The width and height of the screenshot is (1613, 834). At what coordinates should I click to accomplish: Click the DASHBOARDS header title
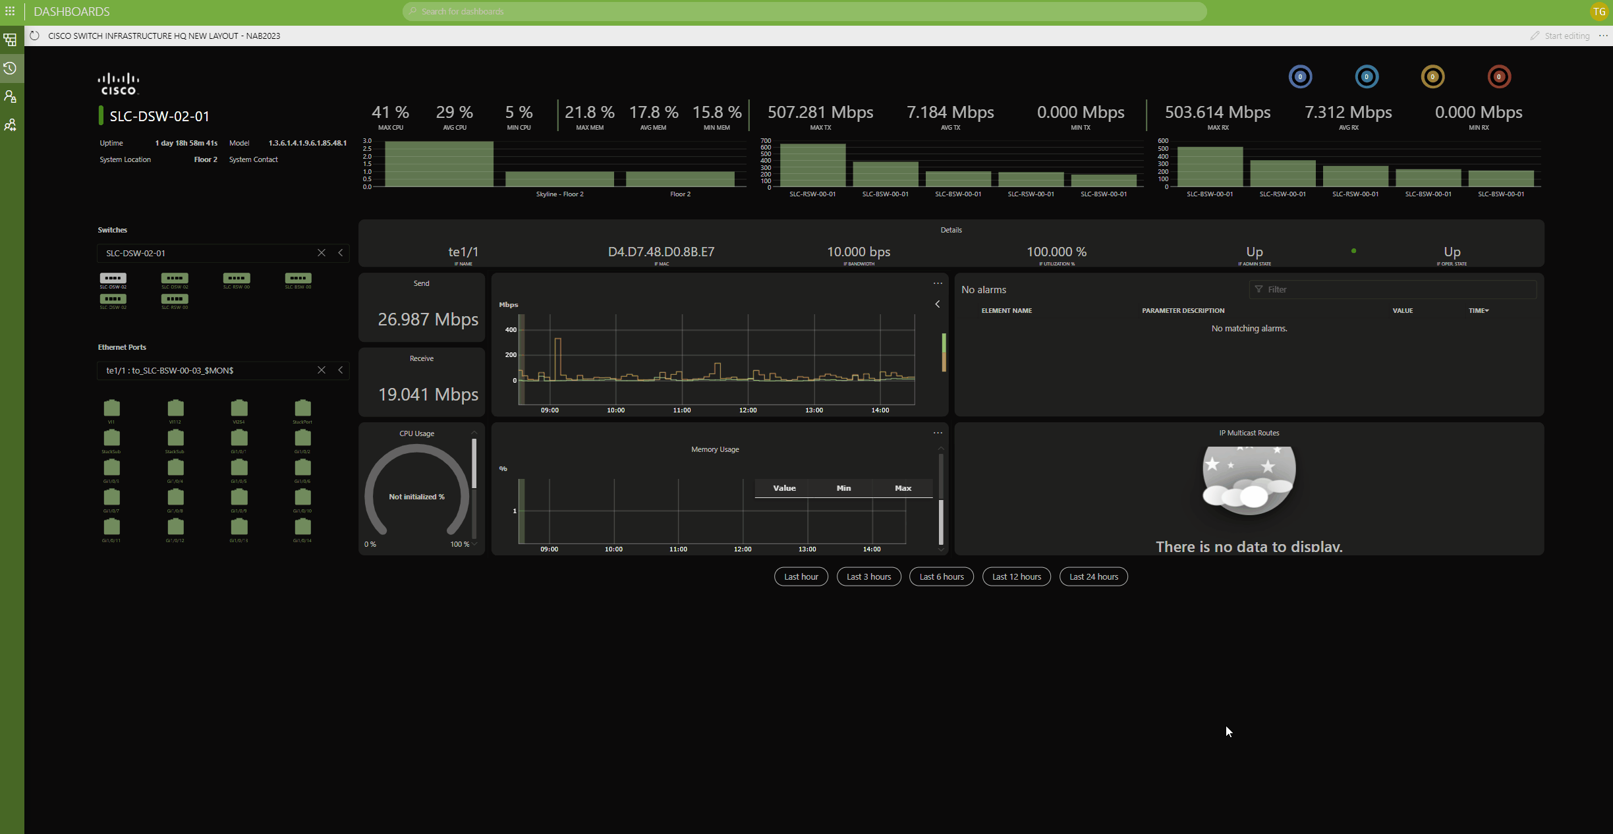tap(71, 11)
